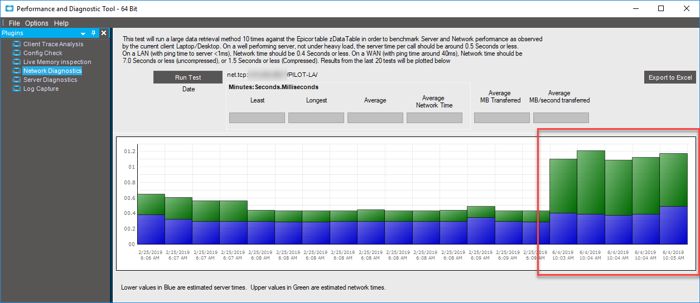Screen dimensions: 700x303
Task: Choose the Server Diagnostics plugin icon
Action: click(x=17, y=80)
